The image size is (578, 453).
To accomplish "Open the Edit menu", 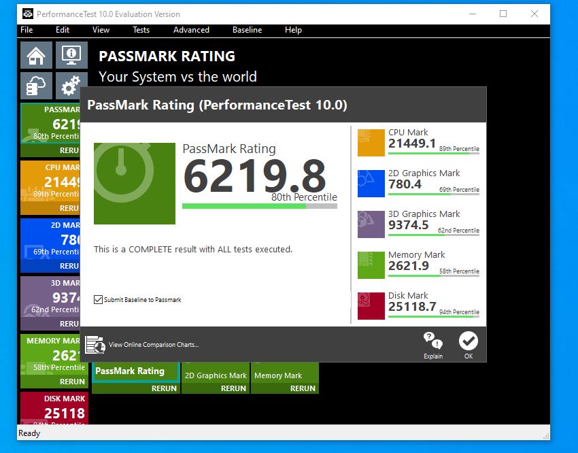I will point(63,30).
